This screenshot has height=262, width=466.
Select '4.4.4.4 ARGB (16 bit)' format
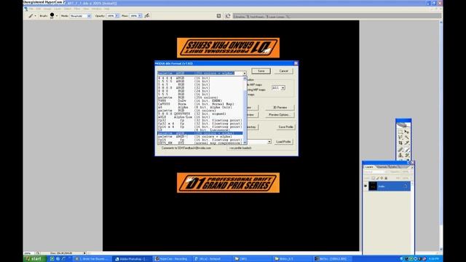[200, 78]
